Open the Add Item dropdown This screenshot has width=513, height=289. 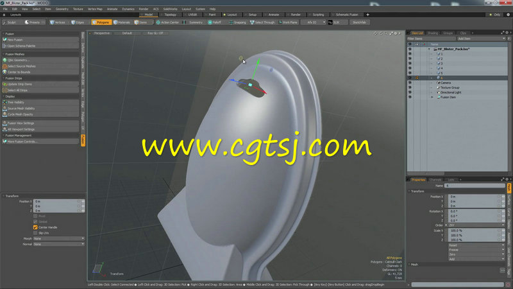[x=482, y=39]
